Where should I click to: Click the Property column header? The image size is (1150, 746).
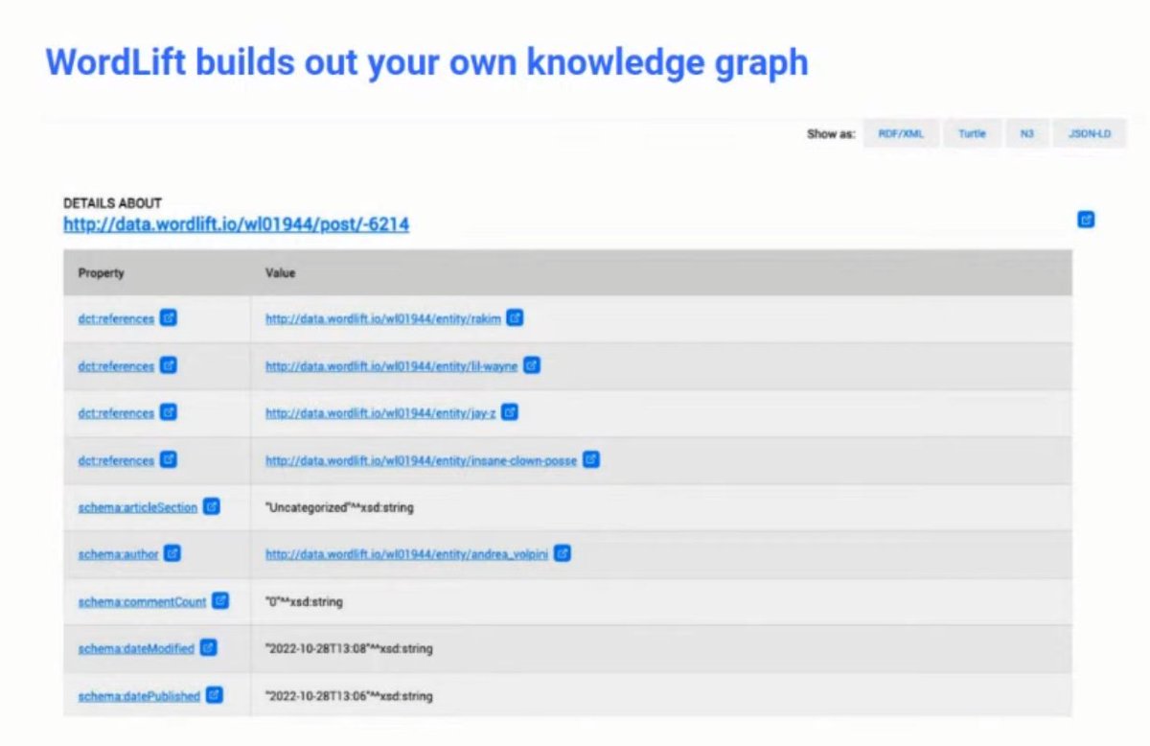coord(101,273)
